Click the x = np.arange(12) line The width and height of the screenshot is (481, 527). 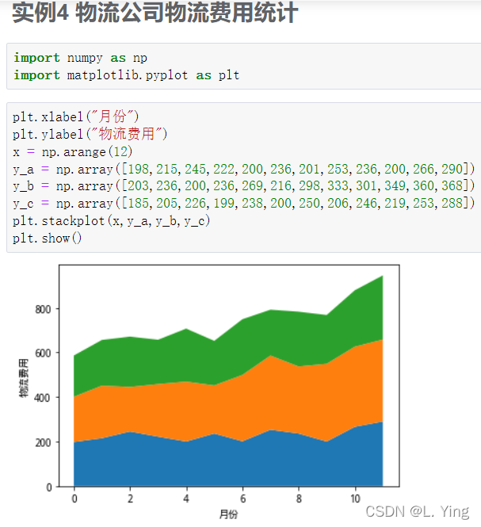tap(73, 151)
